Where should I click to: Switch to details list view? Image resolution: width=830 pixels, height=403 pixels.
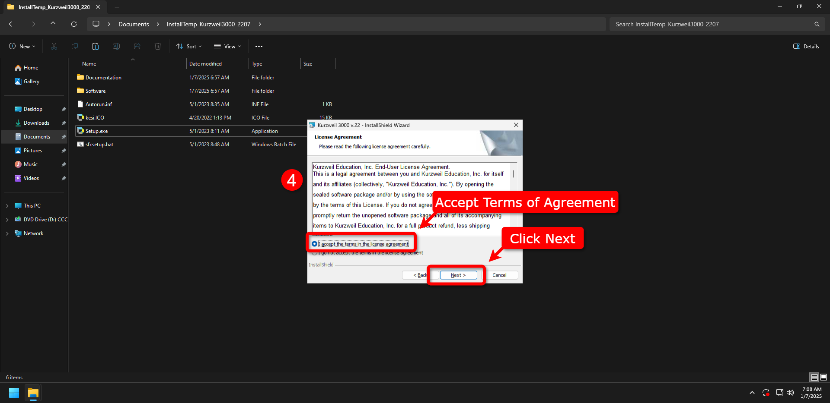[814, 377]
